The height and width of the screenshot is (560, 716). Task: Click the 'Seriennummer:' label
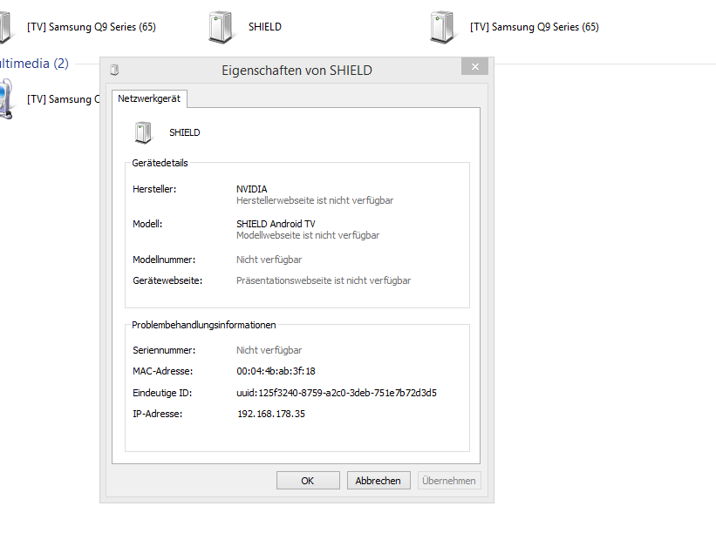[x=164, y=350]
